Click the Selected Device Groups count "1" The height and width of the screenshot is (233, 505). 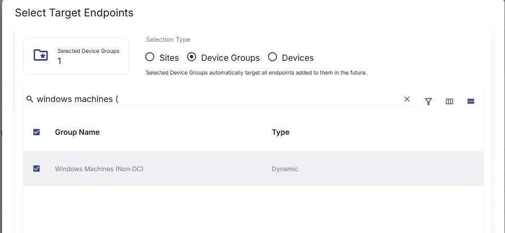coord(60,61)
